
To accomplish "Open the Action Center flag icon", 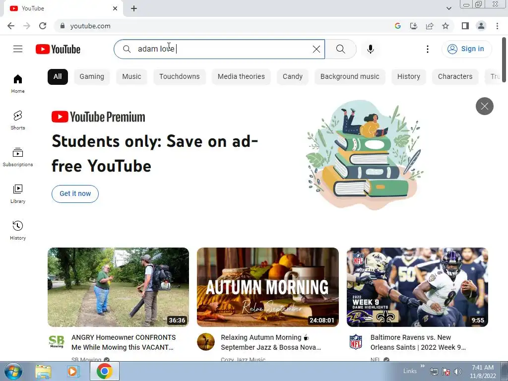I will (446, 372).
